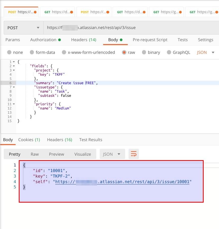Open the orange JSON body format dropdown
This screenshot has height=229, width=219.
tap(206, 52)
